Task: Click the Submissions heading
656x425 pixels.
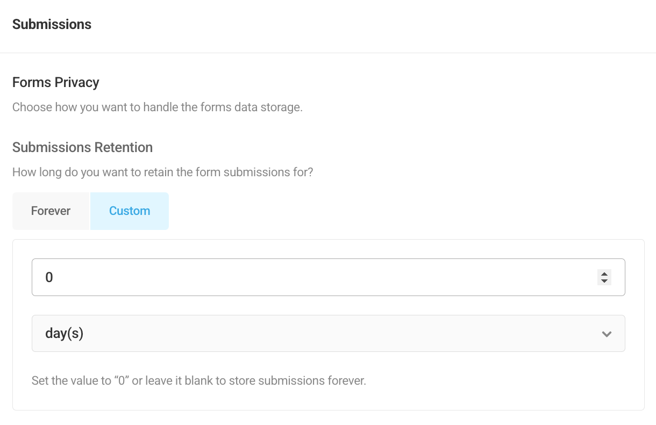Action: [52, 24]
